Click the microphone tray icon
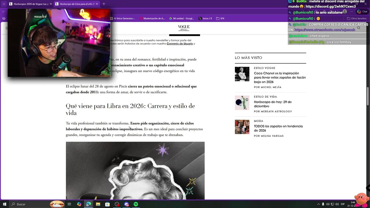 323,204
